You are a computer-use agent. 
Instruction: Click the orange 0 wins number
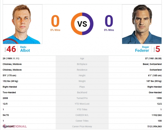(55, 21)
